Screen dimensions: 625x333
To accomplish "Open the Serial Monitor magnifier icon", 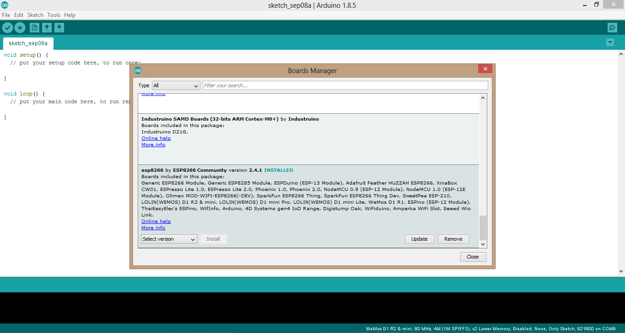I will tap(612, 27).
